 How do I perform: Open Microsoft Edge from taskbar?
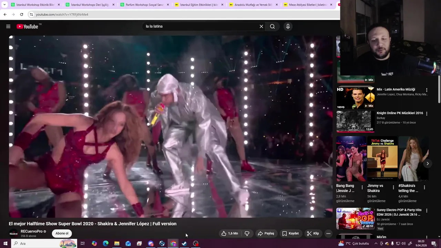tap(105, 244)
